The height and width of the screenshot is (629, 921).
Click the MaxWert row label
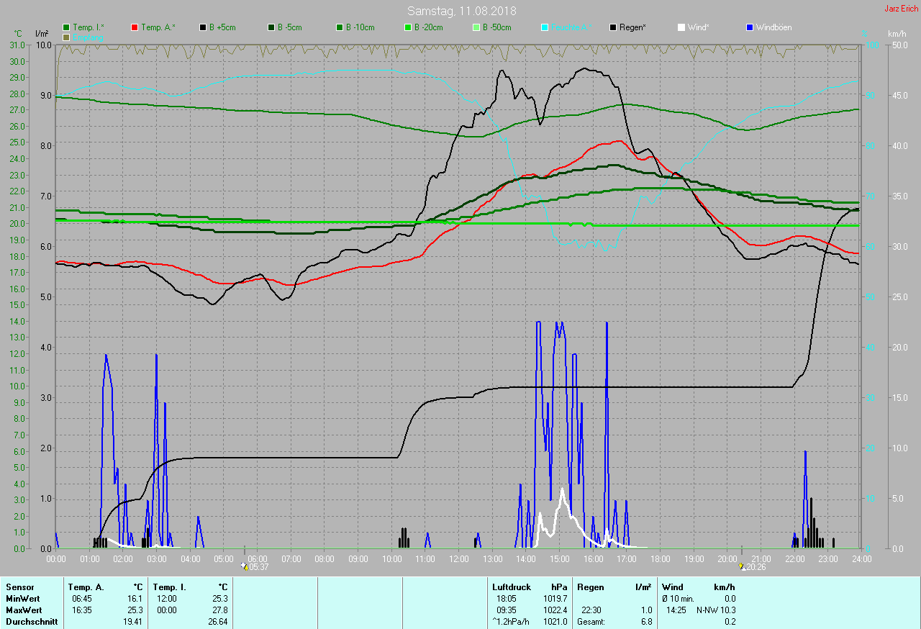tap(22, 610)
